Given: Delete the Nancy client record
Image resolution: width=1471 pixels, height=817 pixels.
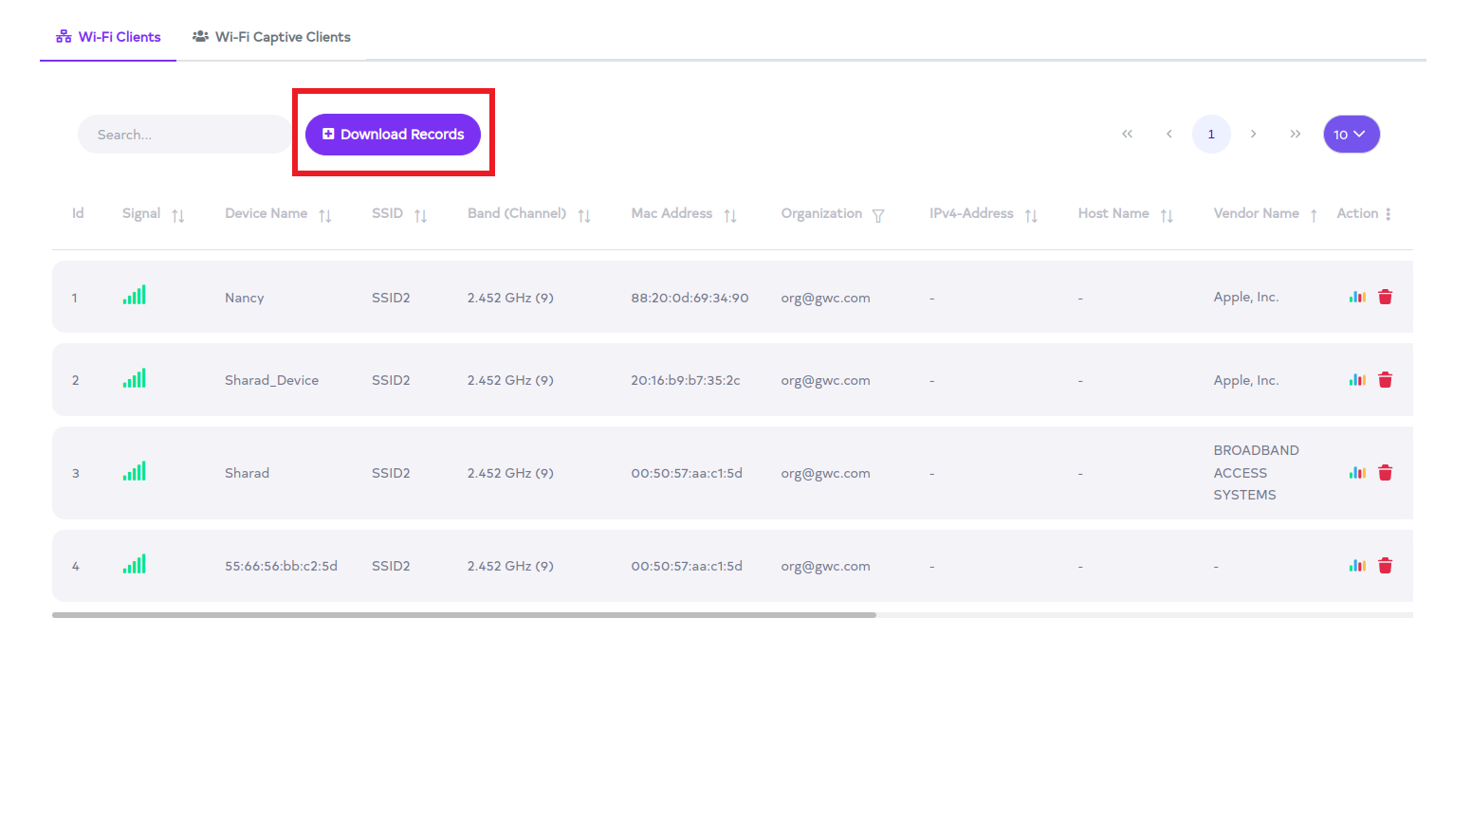Looking at the screenshot, I should (1385, 298).
